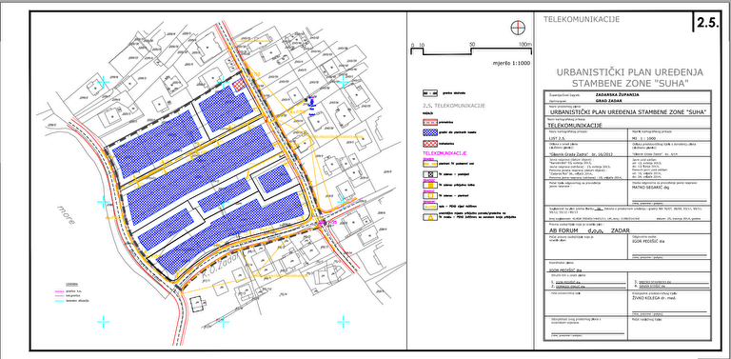The height and width of the screenshot is (359, 731).
Task: Click the red prometnice road legend symbol
Action: point(430,122)
